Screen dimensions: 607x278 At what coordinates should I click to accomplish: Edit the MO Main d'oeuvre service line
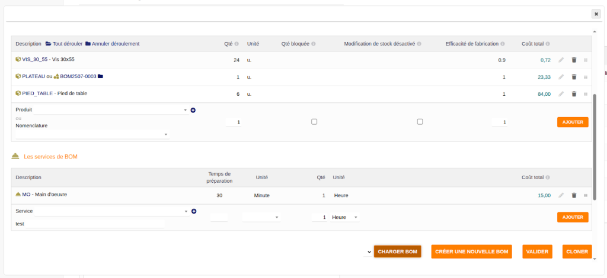561,195
